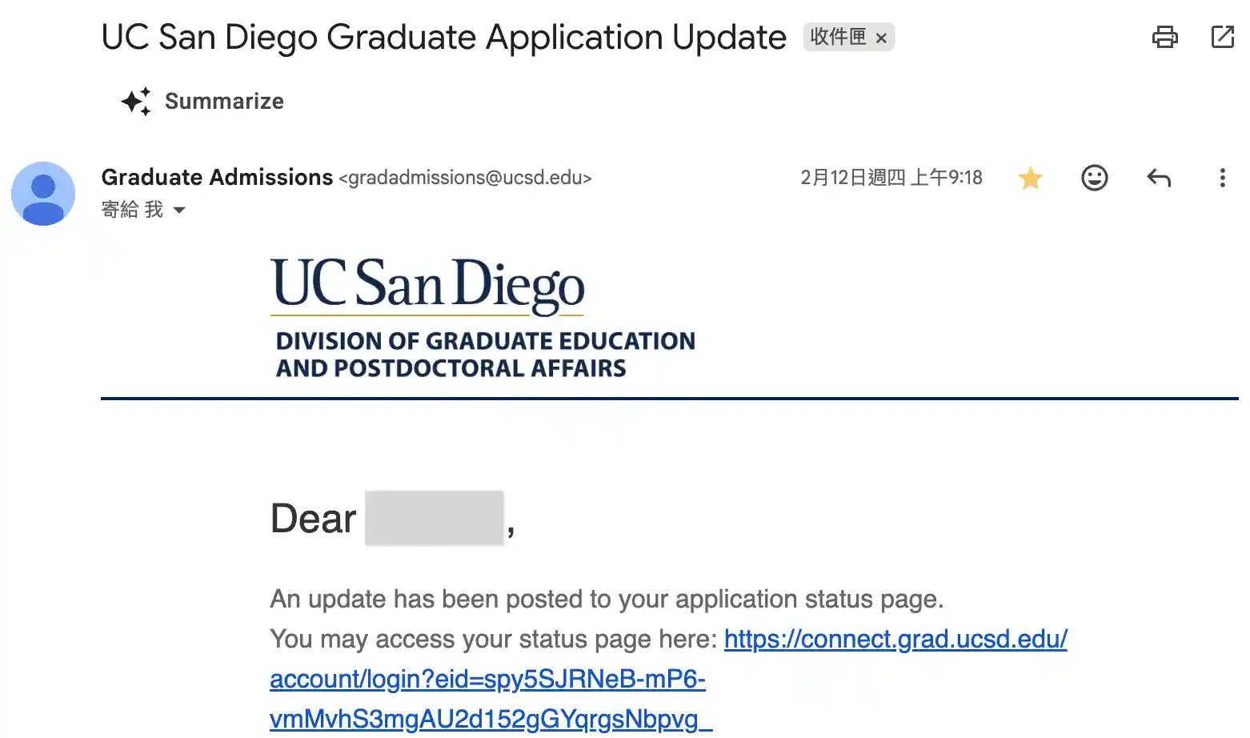This screenshot has height=738, width=1250.
Task: Click the email subject title
Action: pyautogui.click(x=443, y=38)
